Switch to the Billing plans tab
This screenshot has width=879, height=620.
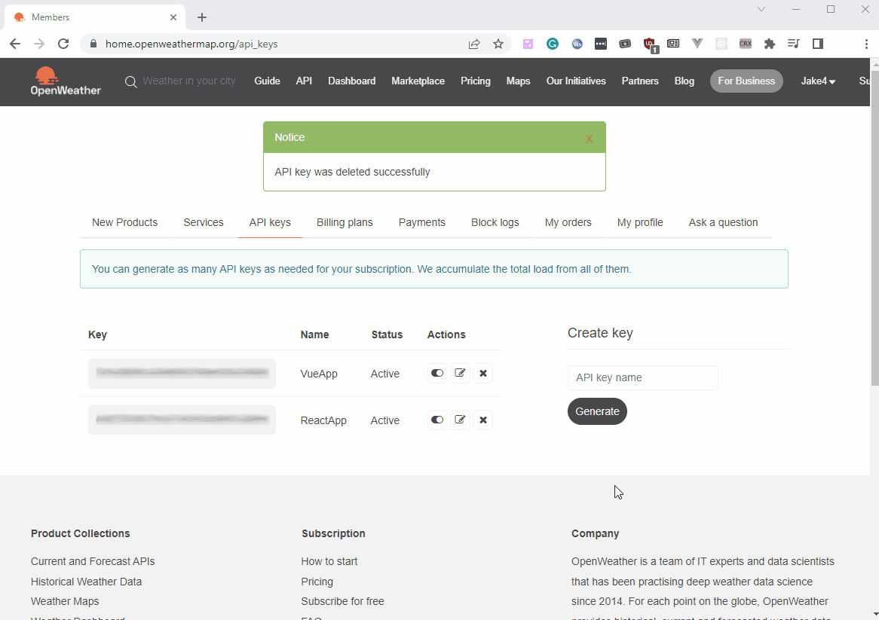pos(345,222)
